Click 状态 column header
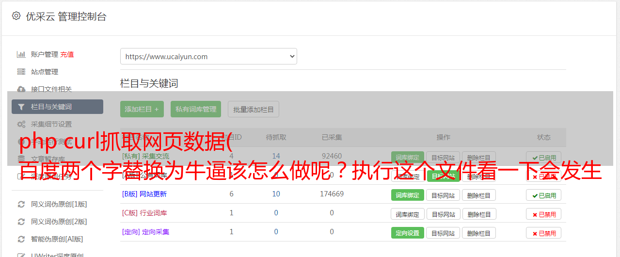This screenshot has width=620, height=257. tap(544, 137)
